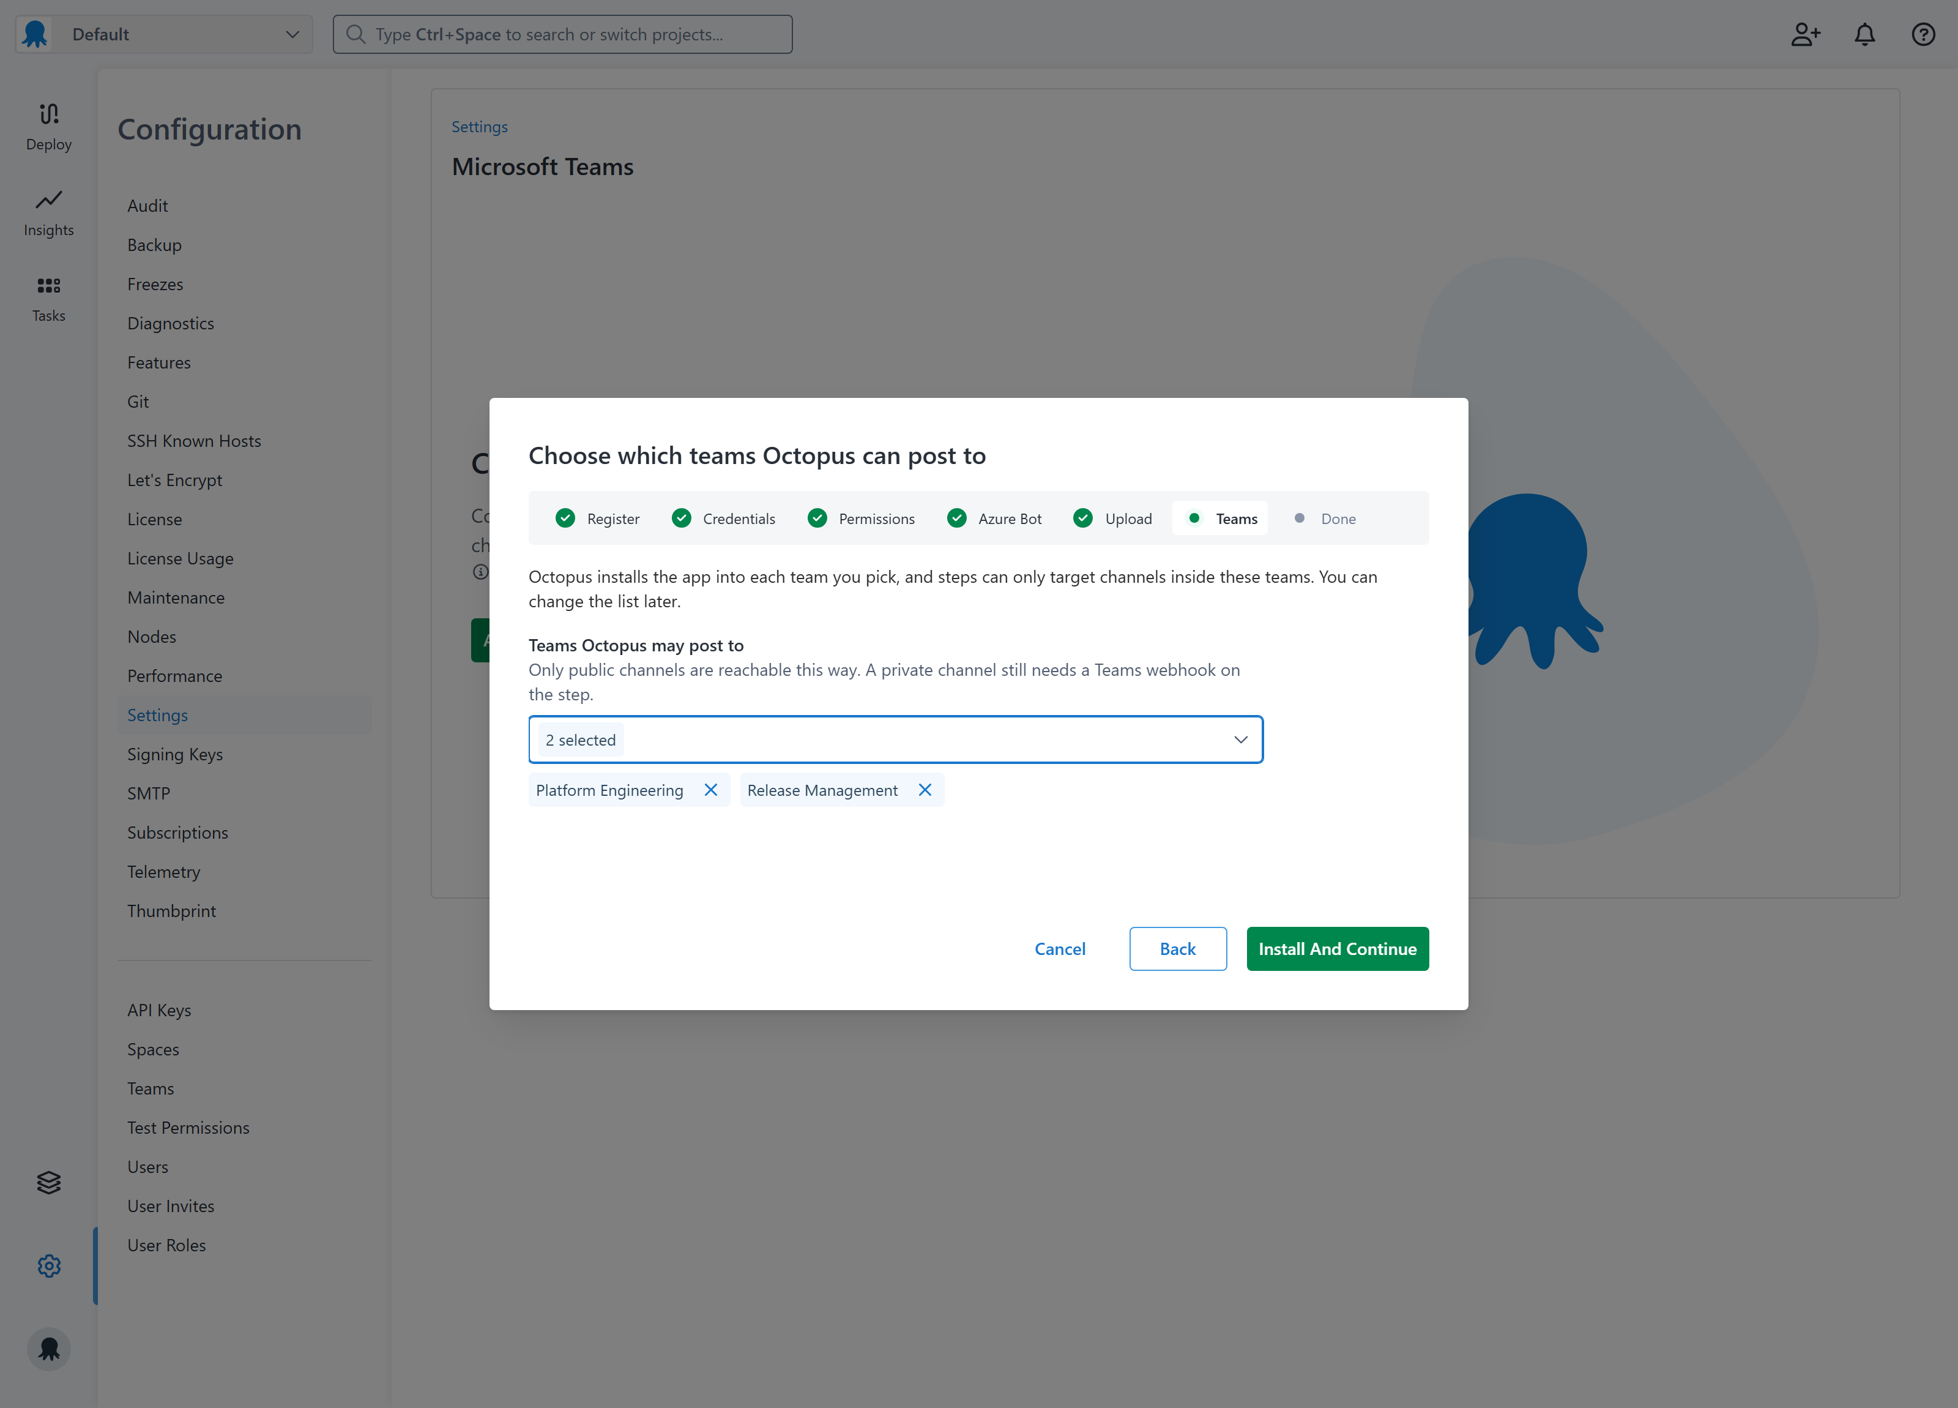Open the Test Permissions page

click(188, 1127)
